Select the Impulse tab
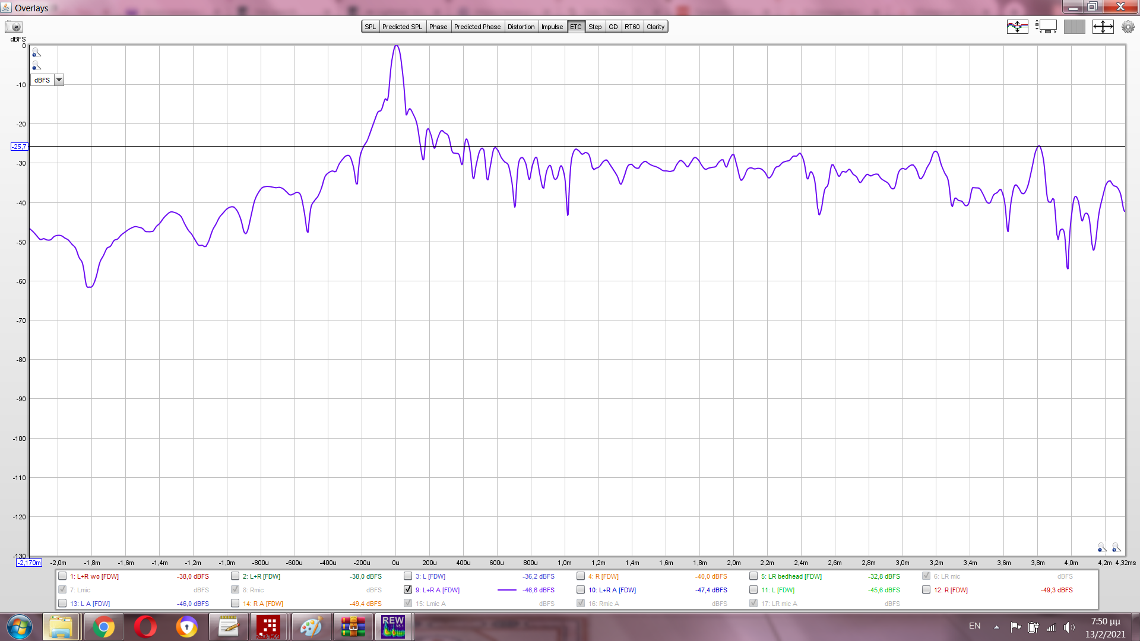 [x=552, y=27]
